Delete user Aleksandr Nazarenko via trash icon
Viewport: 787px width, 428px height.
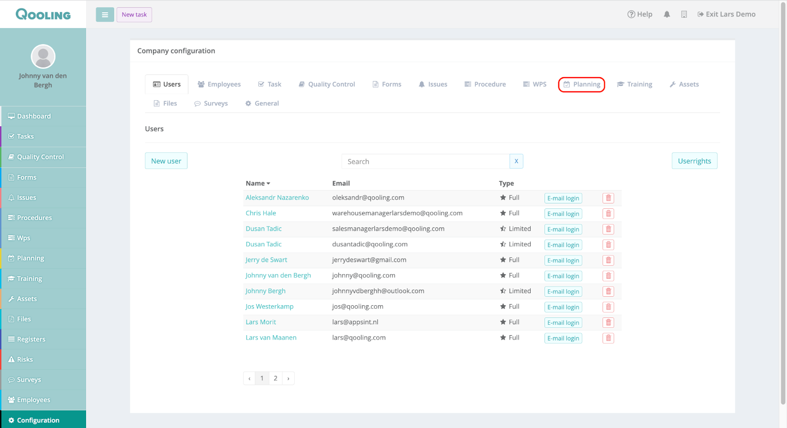coord(608,198)
